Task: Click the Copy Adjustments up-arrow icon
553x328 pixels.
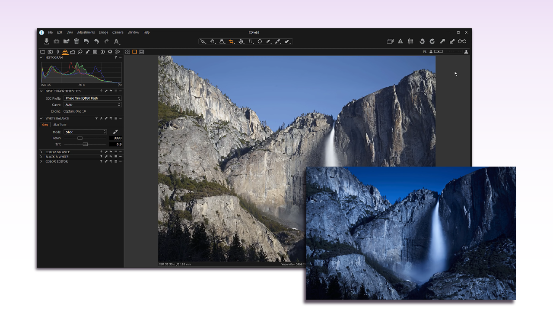Action: click(x=442, y=41)
